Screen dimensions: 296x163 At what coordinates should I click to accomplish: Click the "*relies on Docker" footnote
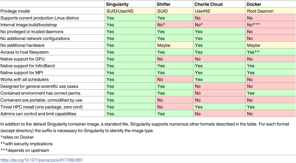click(x=17, y=137)
